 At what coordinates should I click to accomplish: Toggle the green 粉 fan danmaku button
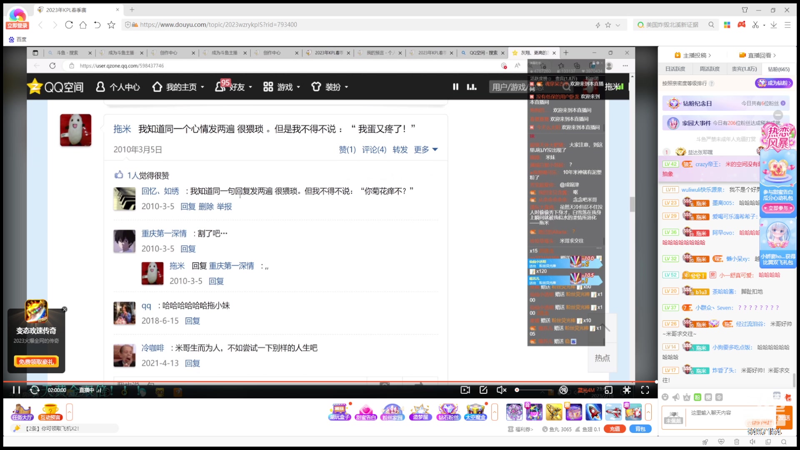click(x=697, y=397)
